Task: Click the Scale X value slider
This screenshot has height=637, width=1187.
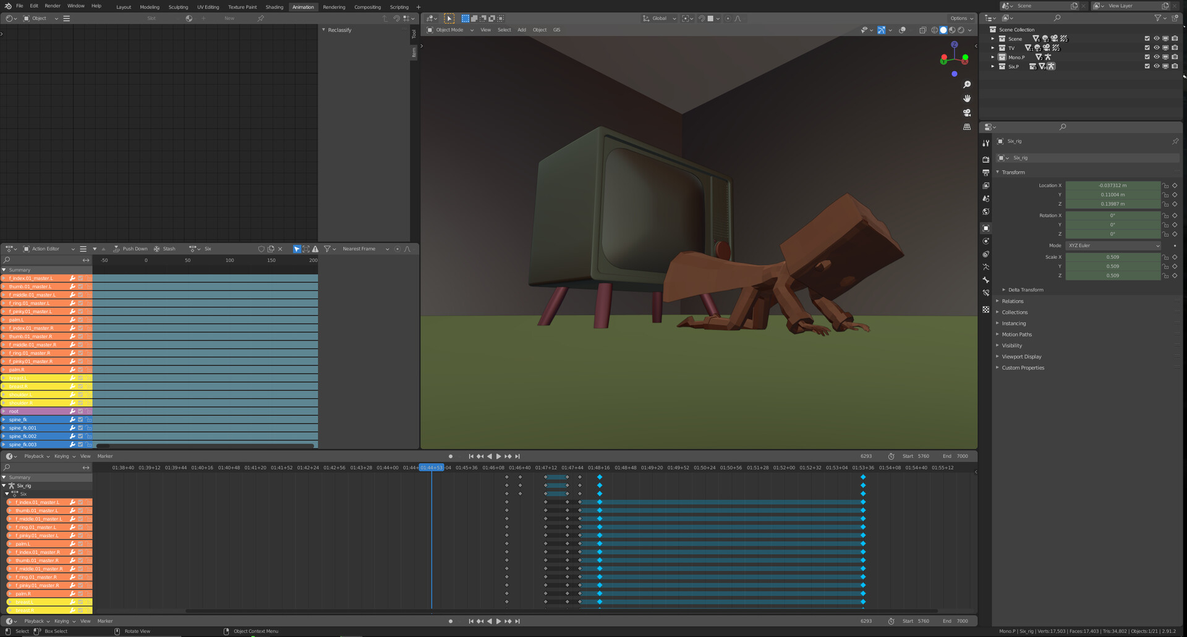Action: 1112,257
